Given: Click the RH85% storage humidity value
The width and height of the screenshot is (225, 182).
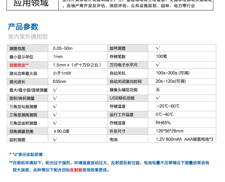Looking at the screenshot, I should point(163,123).
